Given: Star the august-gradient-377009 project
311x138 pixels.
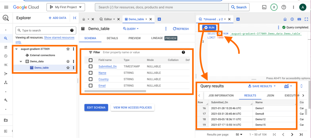Looking at the screenshot, I should point(68,49).
